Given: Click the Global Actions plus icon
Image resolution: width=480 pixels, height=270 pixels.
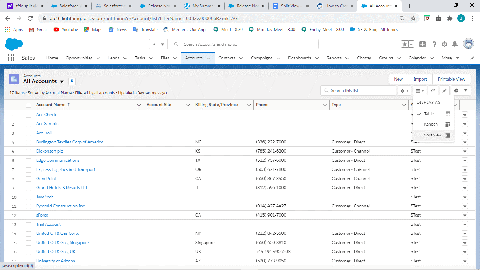Looking at the screenshot, I should (422, 44).
